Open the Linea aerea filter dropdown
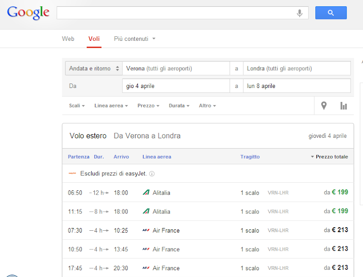This screenshot has height=277, width=363. pos(111,106)
